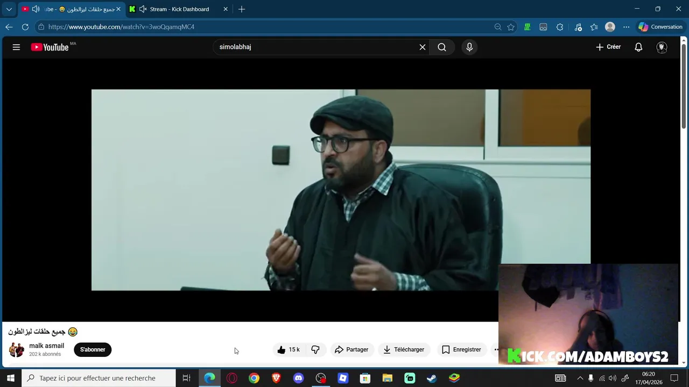Open OBS Studio from the taskbar
The image size is (689, 387).
(321, 378)
